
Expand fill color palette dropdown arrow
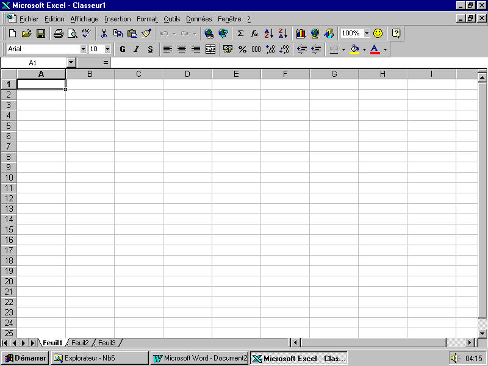pos(364,49)
